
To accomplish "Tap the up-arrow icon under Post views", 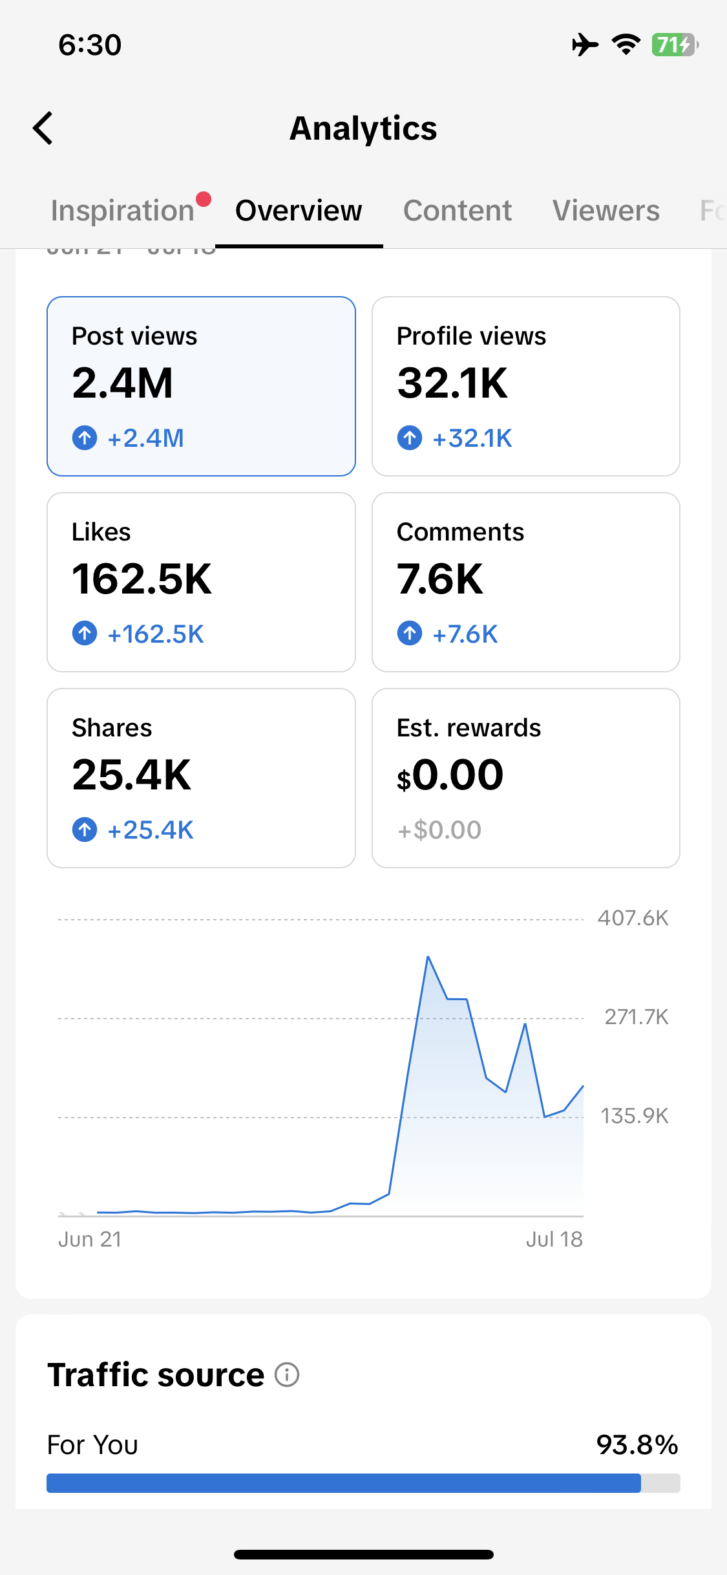I will [85, 438].
